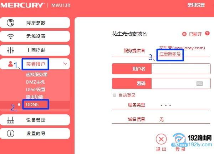This screenshot has height=154, width=214.
Task: Click the router icon for 设备管理
Action: (x=10, y=120)
